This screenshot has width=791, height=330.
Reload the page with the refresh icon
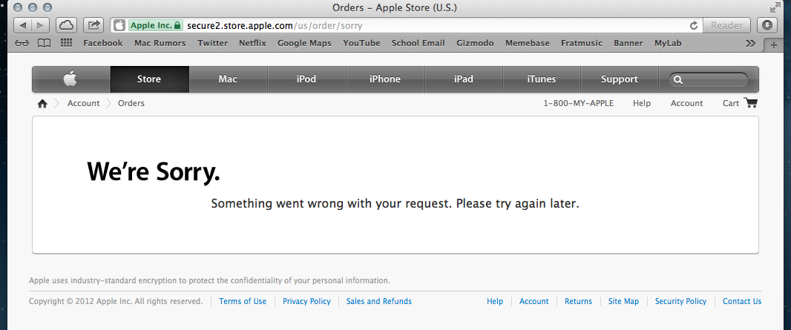[694, 25]
